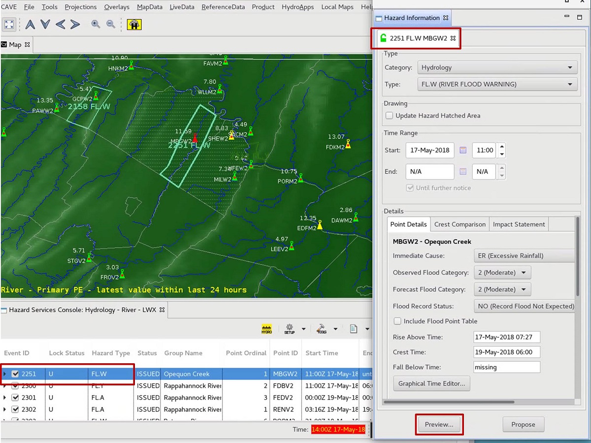This screenshot has height=443, width=591.
Task: Click the Propose button
Action: (x=523, y=424)
